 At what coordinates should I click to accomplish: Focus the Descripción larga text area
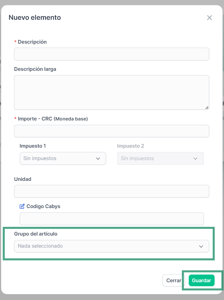[111, 92]
